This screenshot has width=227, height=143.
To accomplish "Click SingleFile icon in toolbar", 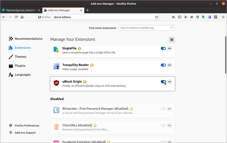I will point(204,17).
